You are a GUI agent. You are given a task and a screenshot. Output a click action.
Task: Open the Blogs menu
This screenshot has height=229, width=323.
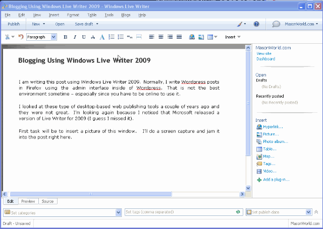(x=126, y=15)
